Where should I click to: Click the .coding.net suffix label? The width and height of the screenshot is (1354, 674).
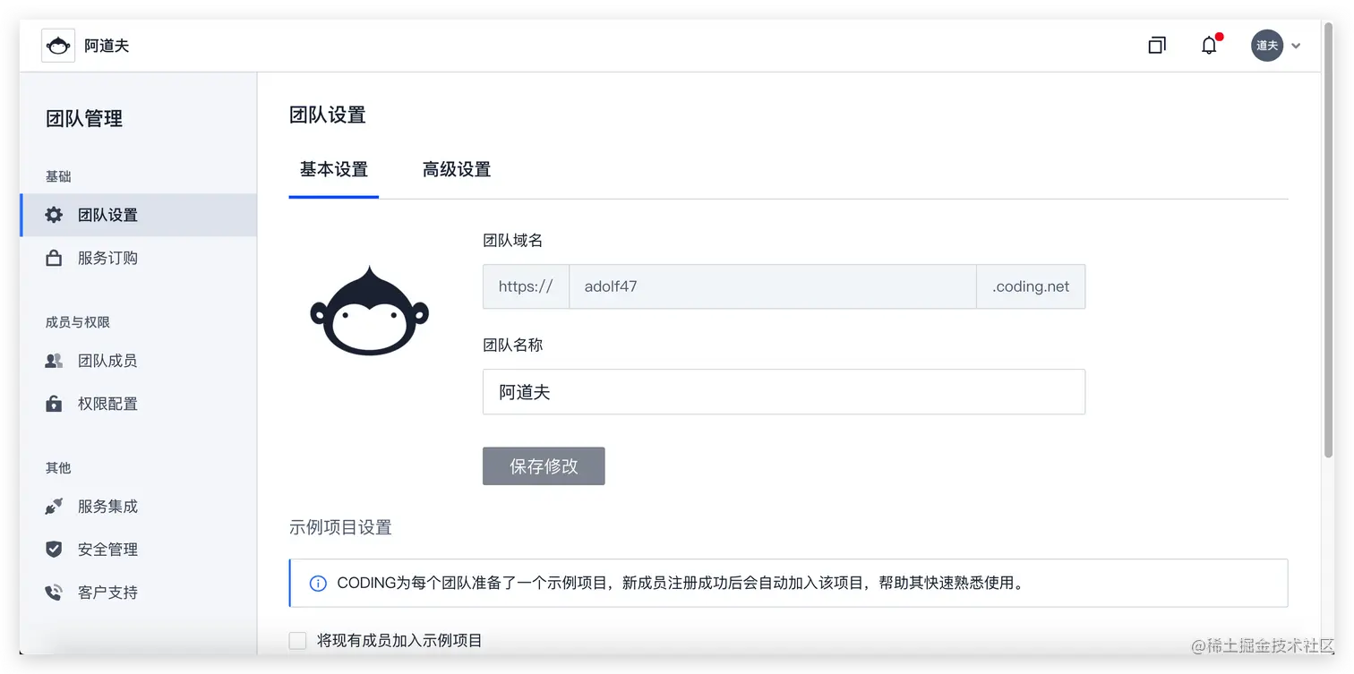coord(1031,286)
